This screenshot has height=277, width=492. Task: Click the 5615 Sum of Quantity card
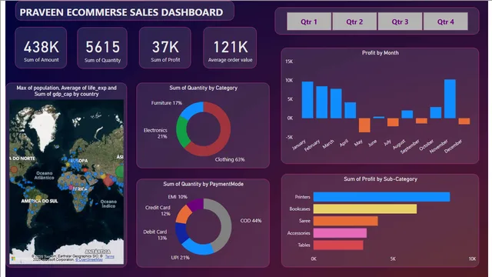pyautogui.click(x=102, y=48)
